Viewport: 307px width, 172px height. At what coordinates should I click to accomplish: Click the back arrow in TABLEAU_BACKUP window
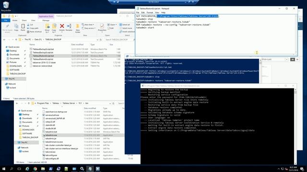coord(4,40)
